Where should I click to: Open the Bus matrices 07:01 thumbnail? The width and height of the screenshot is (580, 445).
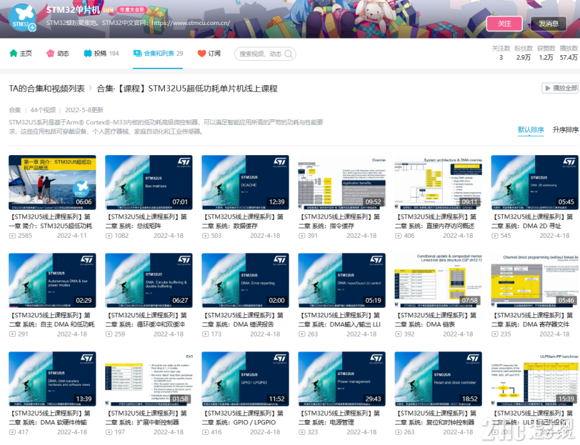149,183
